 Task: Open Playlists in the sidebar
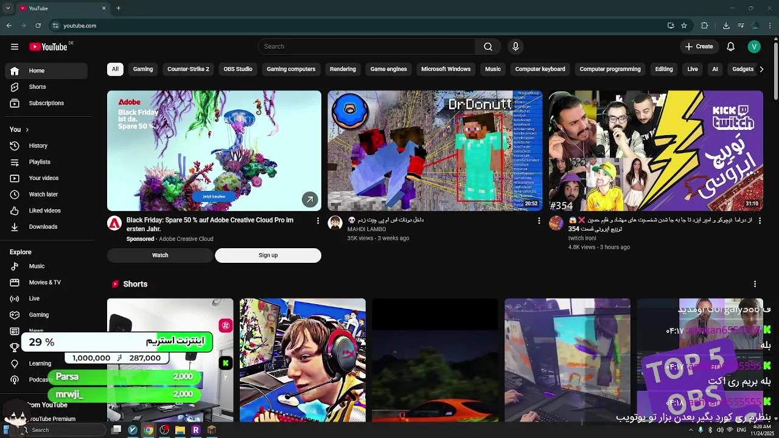46,162
